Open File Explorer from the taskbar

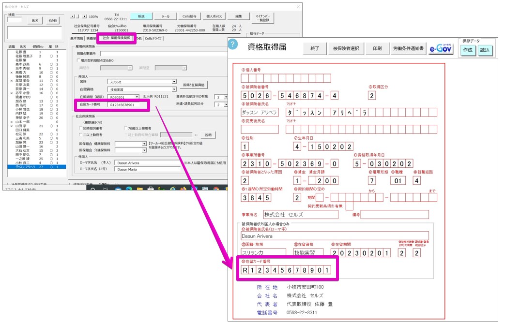(139, 189)
